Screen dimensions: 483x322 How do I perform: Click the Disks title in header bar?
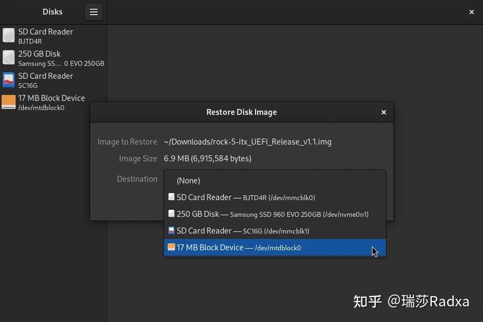click(x=52, y=12)
